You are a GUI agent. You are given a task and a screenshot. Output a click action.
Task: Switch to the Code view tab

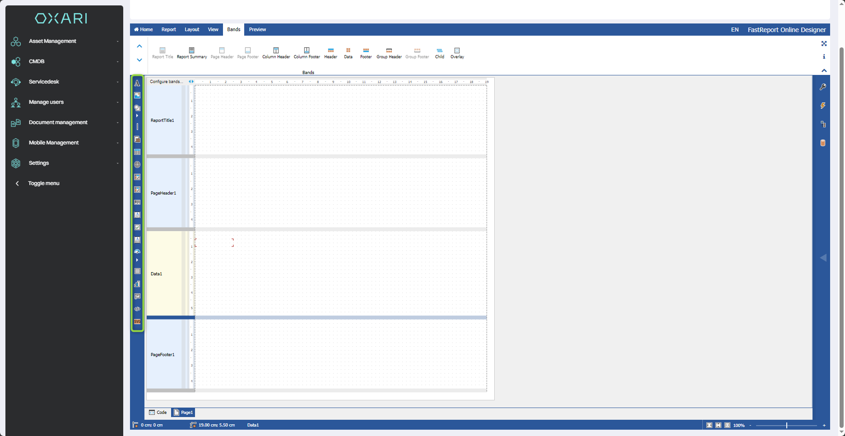[158, 413]
